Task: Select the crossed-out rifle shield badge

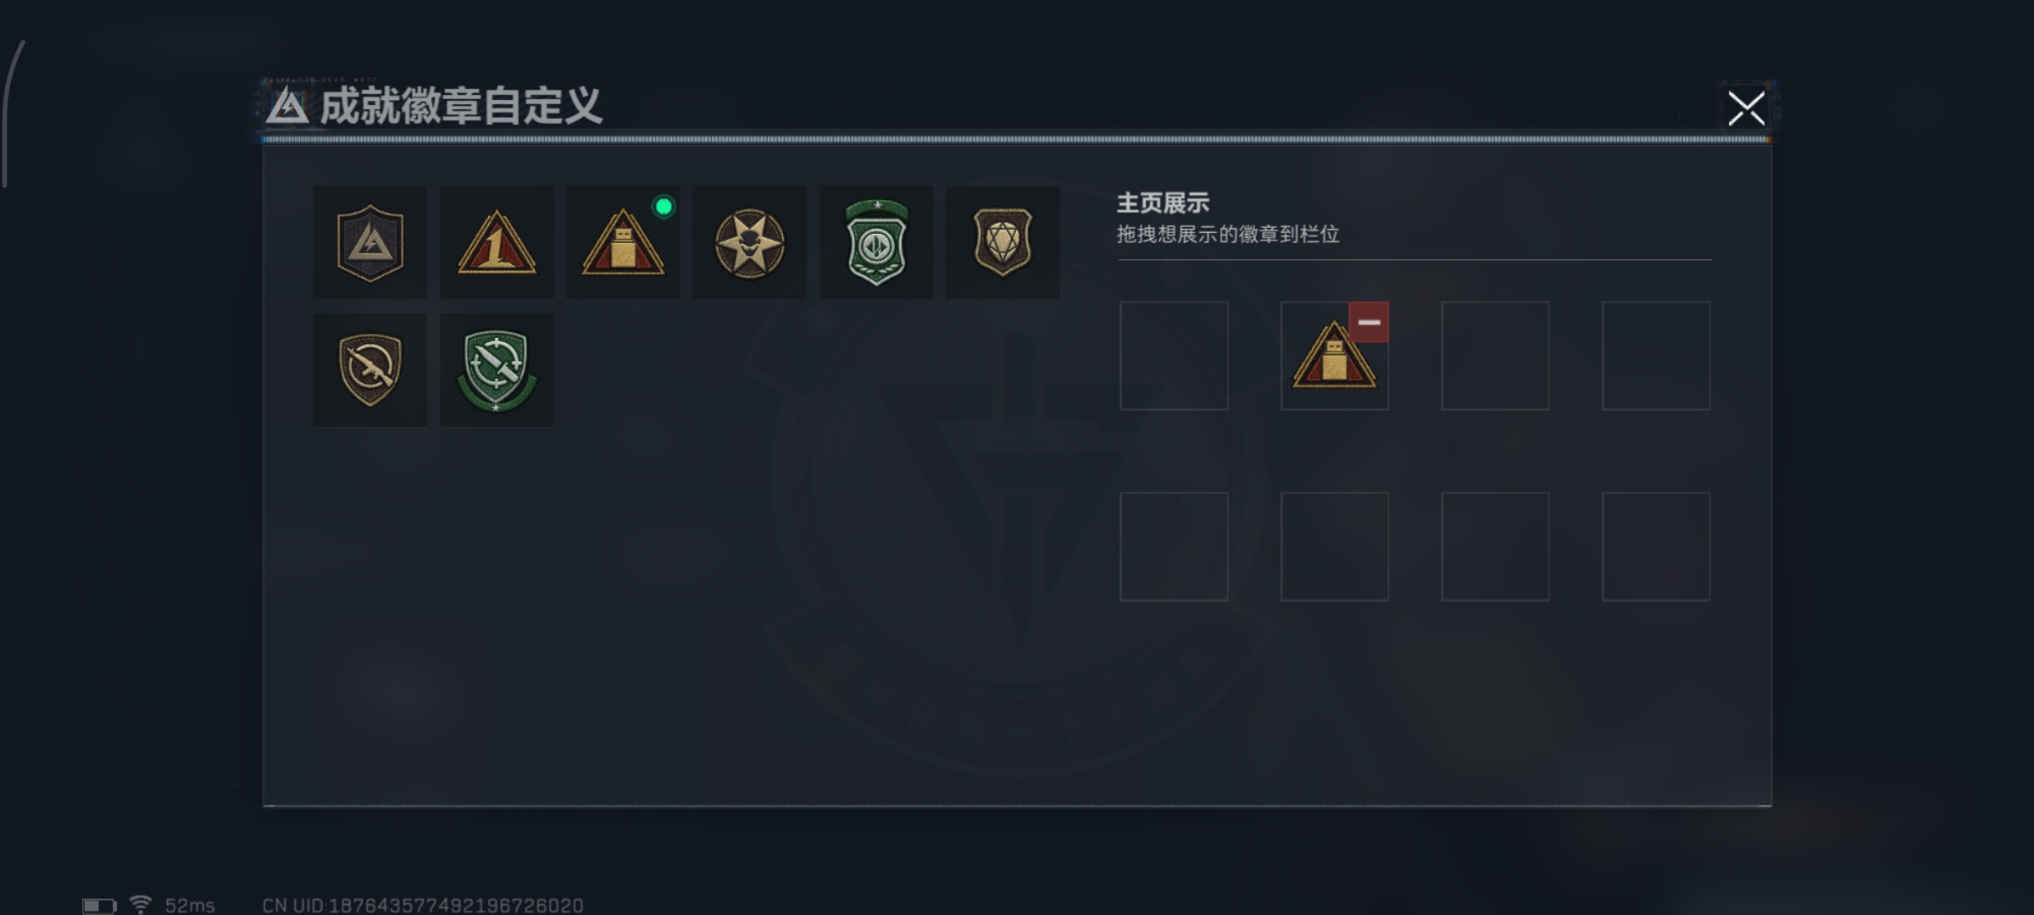Action: coord(370,370)
